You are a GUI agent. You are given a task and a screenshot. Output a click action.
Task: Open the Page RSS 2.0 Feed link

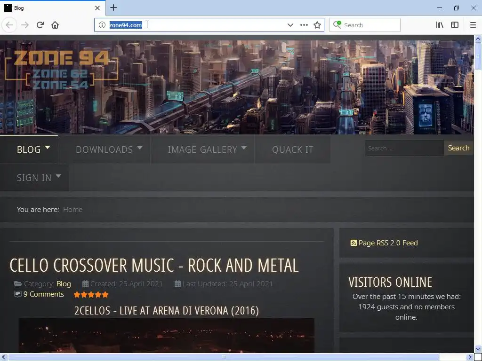(388, 243)
